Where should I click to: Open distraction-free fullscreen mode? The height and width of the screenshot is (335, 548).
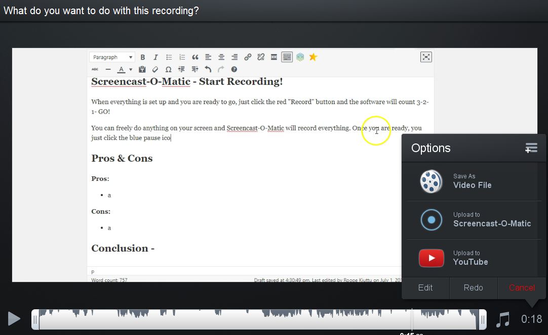pyautogui.click(x=426, y=57)
